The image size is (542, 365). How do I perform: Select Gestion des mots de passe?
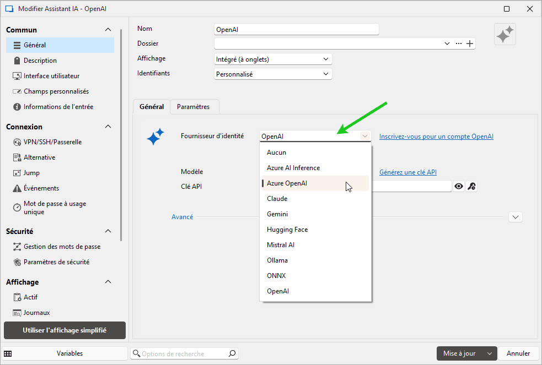point(62,247)
